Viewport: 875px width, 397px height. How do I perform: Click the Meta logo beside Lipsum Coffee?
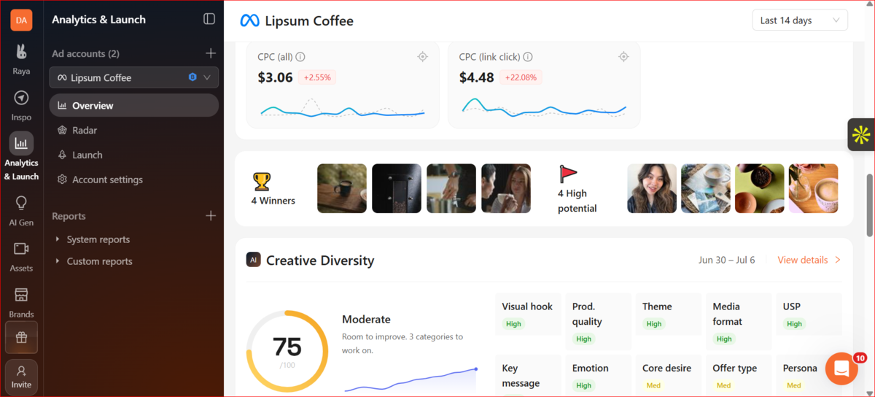click(249, 21)
